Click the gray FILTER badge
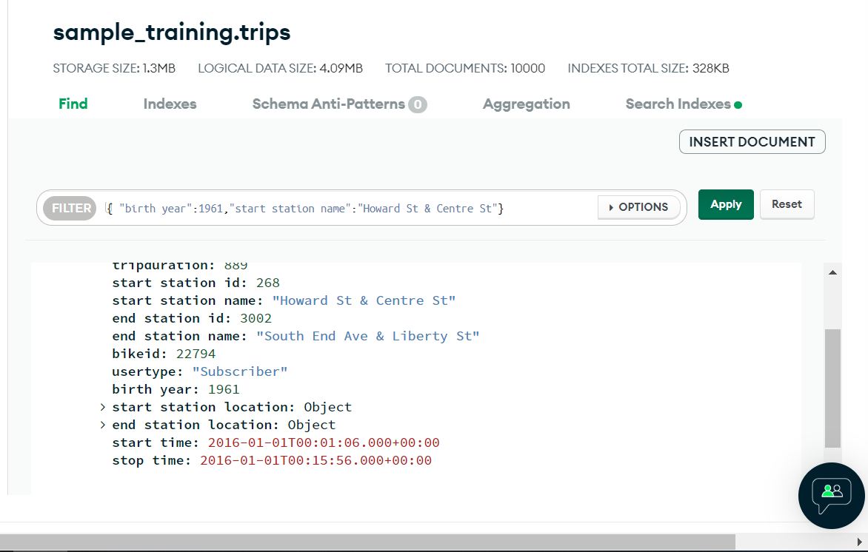 (71, 208)
